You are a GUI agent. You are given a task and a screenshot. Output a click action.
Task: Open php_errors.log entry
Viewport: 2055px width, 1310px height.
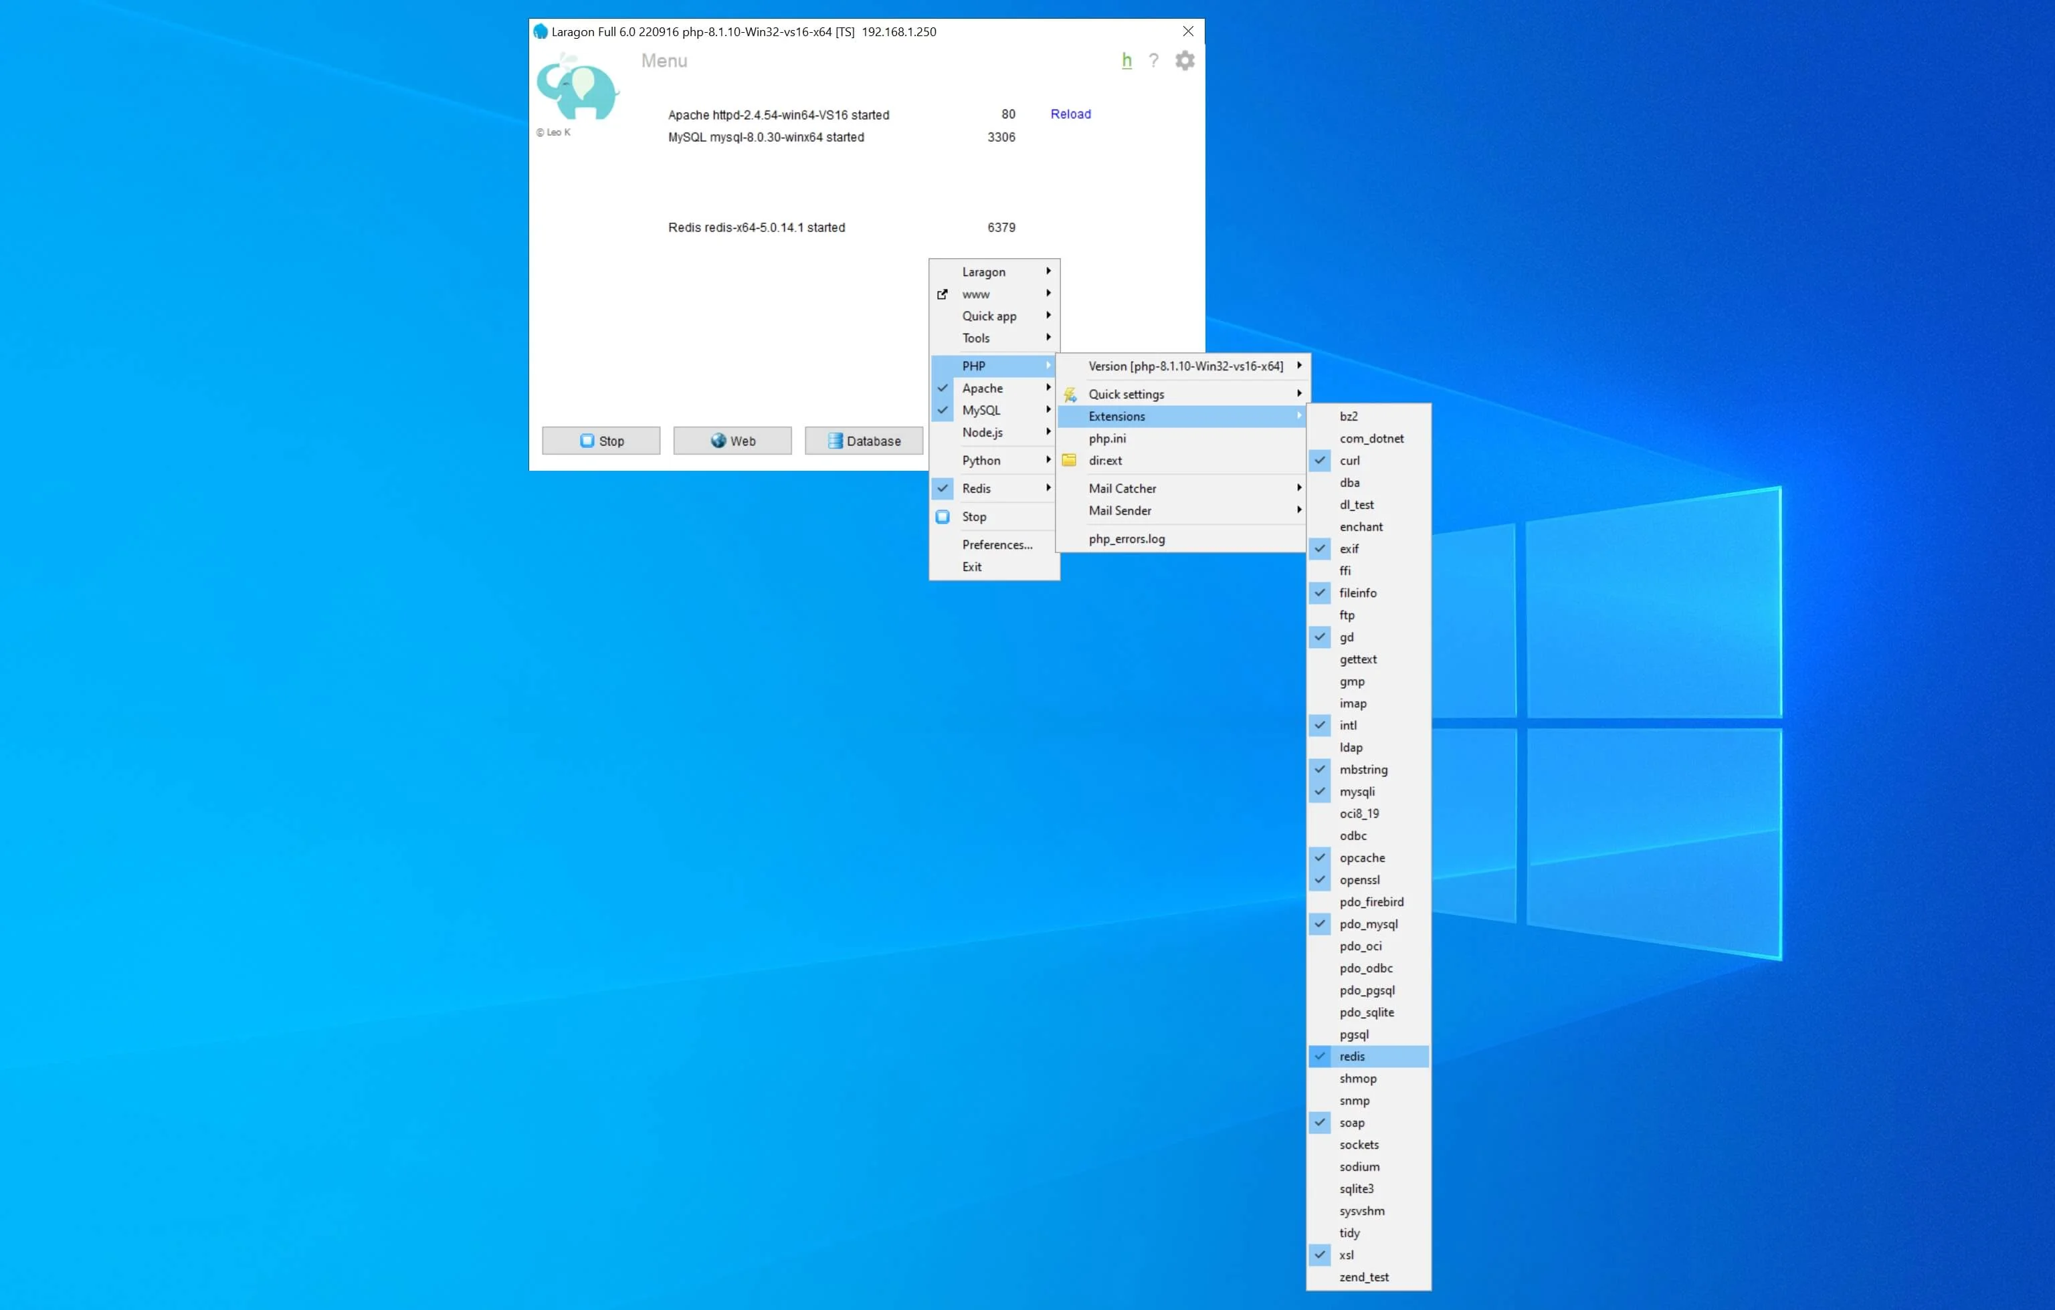point(1183,539)
